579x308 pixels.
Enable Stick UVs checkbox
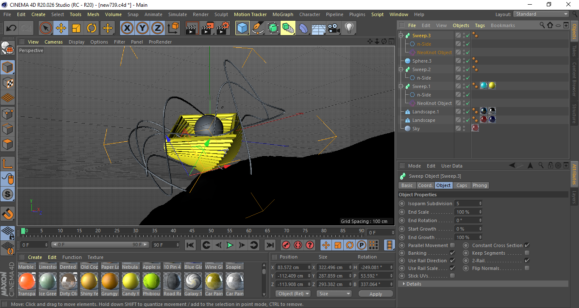click(x=452, y=276)
